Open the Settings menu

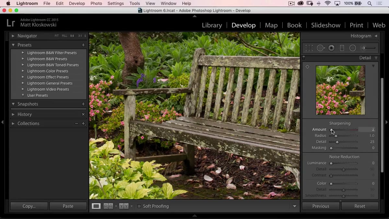click(x=116, y=4)
